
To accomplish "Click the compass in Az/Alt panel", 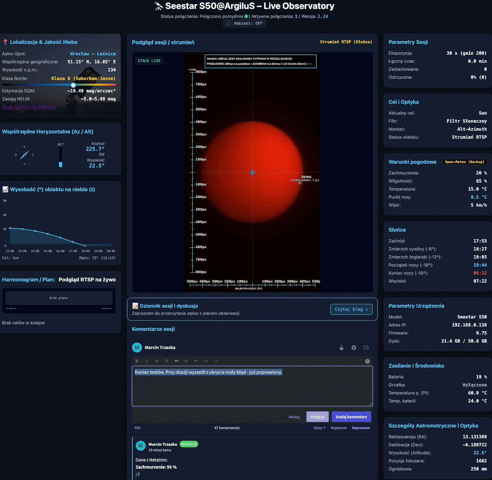I will pyautogui.click(x=24, y=155).
